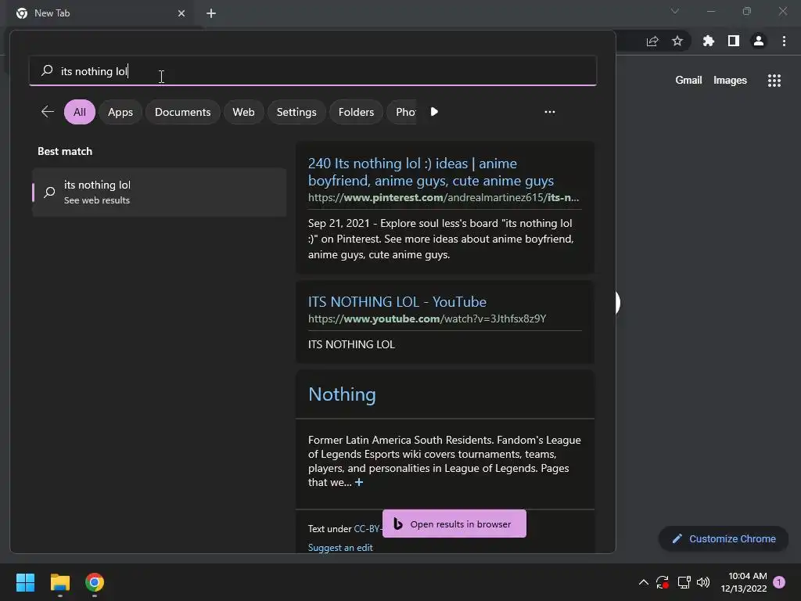This screenshot has width=801, height=601.
Task: Expand the Nothing description with the plus icon
Action: [359, 482]
